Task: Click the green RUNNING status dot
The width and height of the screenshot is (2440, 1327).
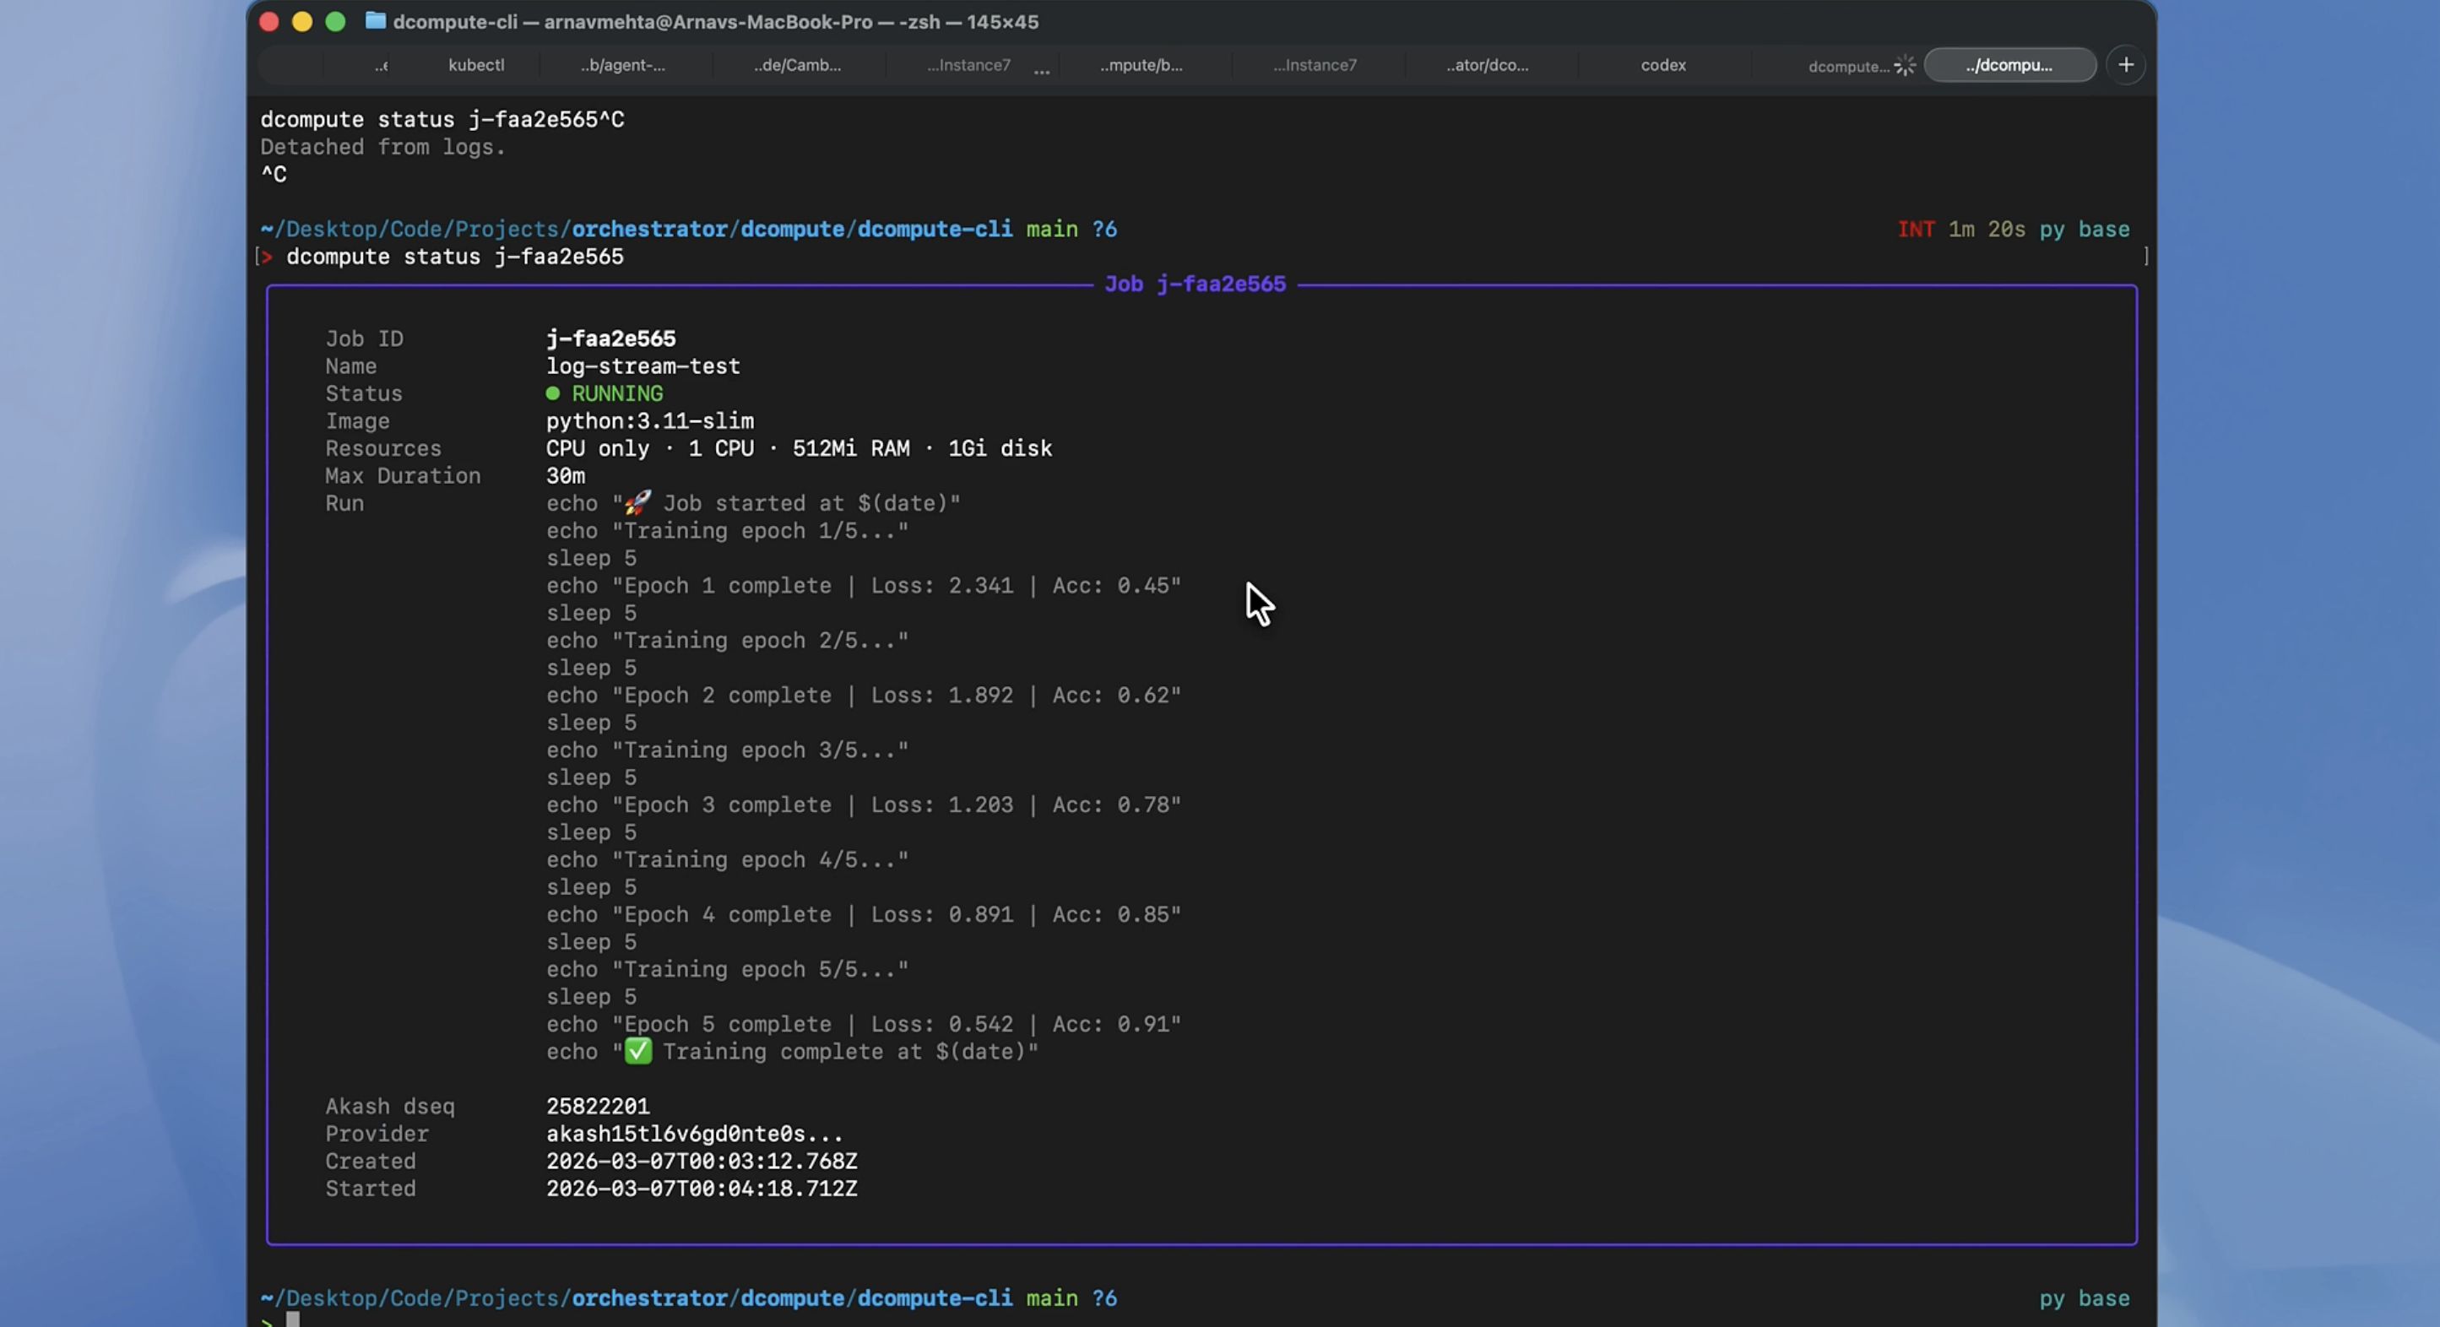Action: click(x=553, y=393)
